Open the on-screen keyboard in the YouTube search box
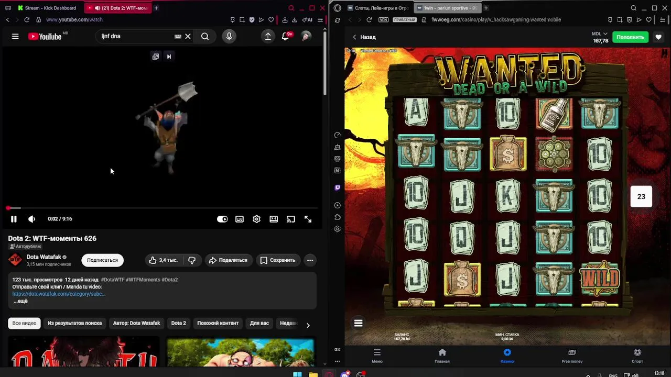The image size is (671, 377). pyautogui.click(x=178, y=36)
